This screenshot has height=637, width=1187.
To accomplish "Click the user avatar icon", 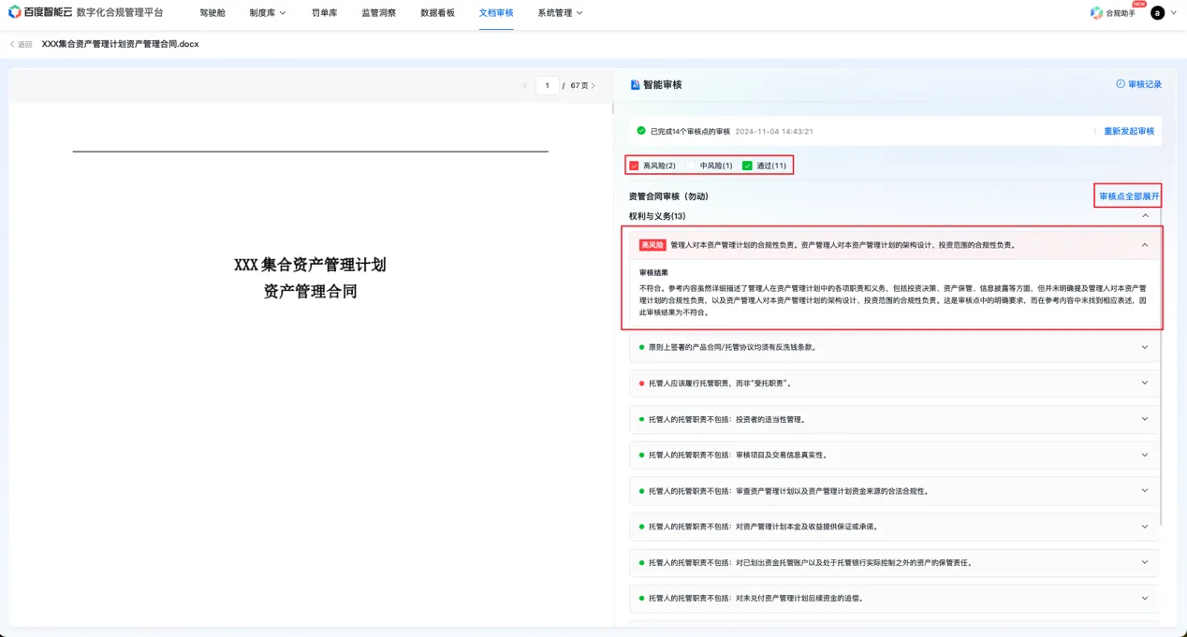I will 1158,13.
